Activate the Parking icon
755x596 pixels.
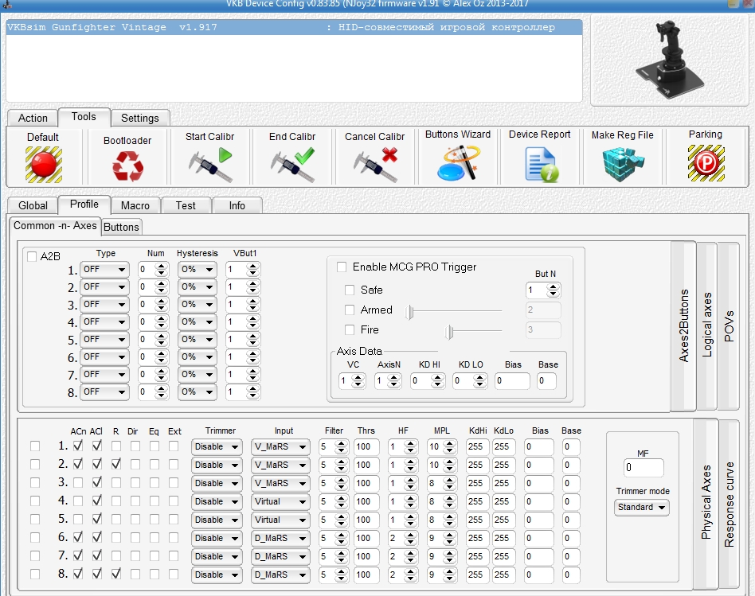[x=706, y=163]
